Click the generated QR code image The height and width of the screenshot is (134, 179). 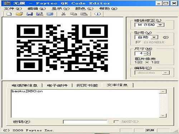[x=62, y=48]
